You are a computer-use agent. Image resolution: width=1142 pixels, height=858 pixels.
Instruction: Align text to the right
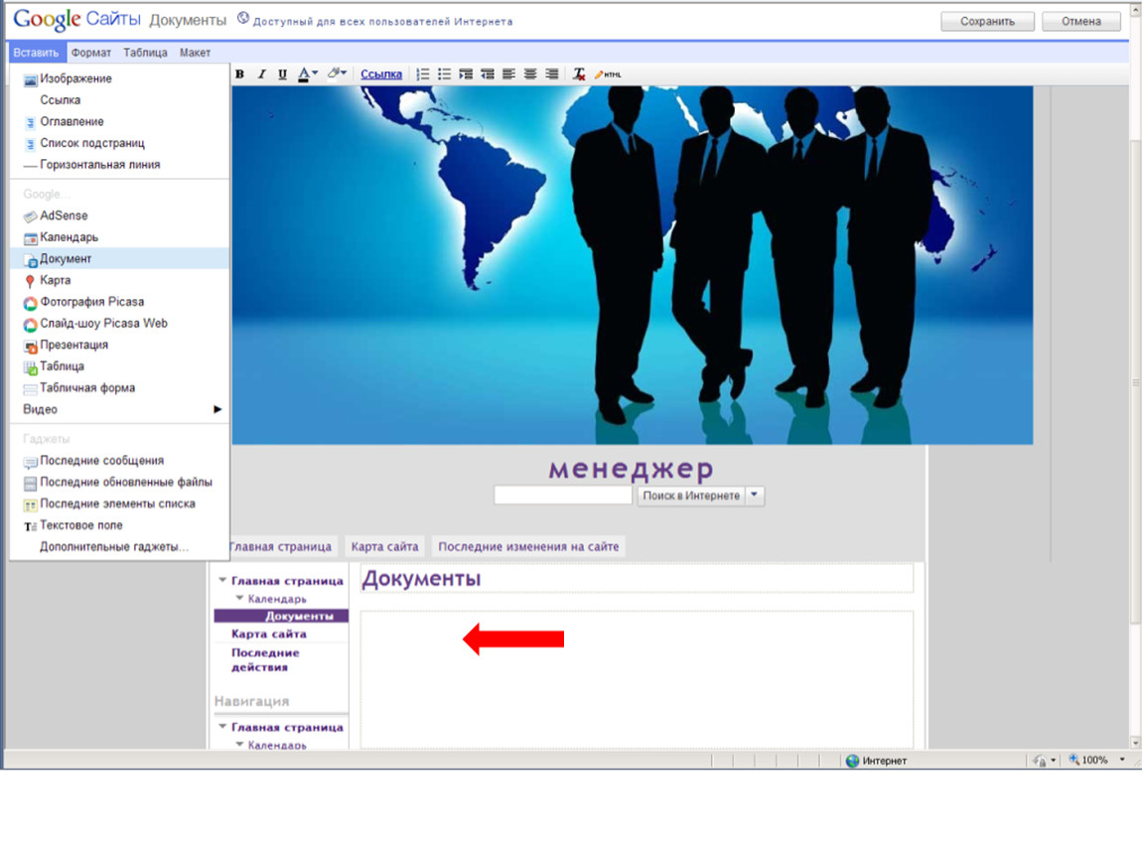(x=552, y=73)
